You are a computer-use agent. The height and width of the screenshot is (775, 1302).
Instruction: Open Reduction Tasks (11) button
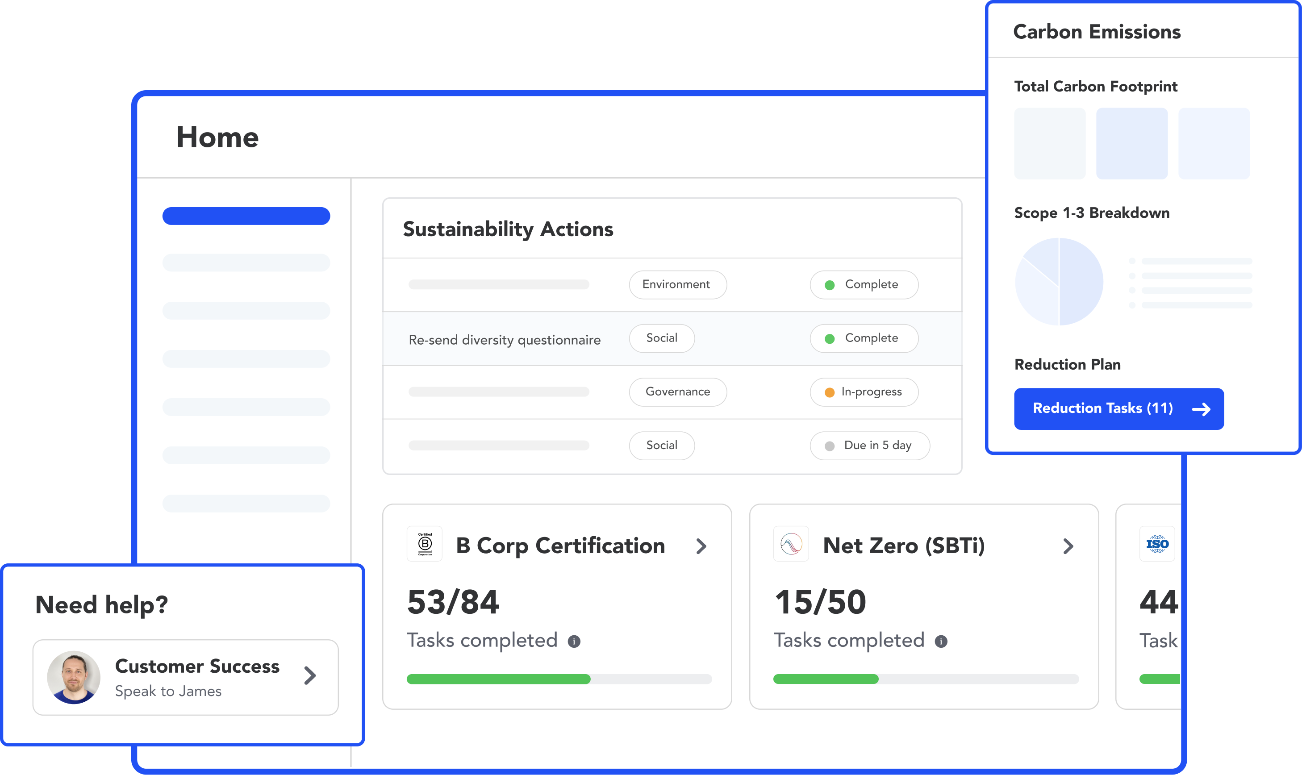click(x=1102, y=408)
